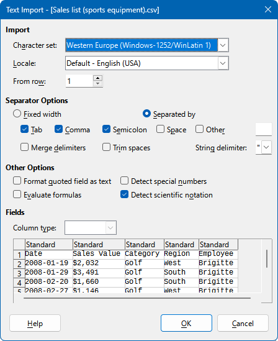Click row number 3 in the preview

19,273
